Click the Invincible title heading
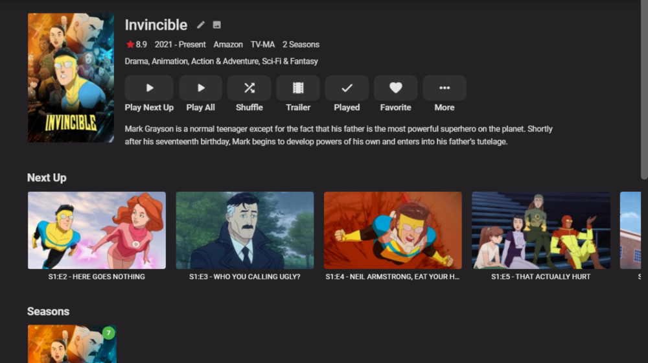 tap(156, 25)
